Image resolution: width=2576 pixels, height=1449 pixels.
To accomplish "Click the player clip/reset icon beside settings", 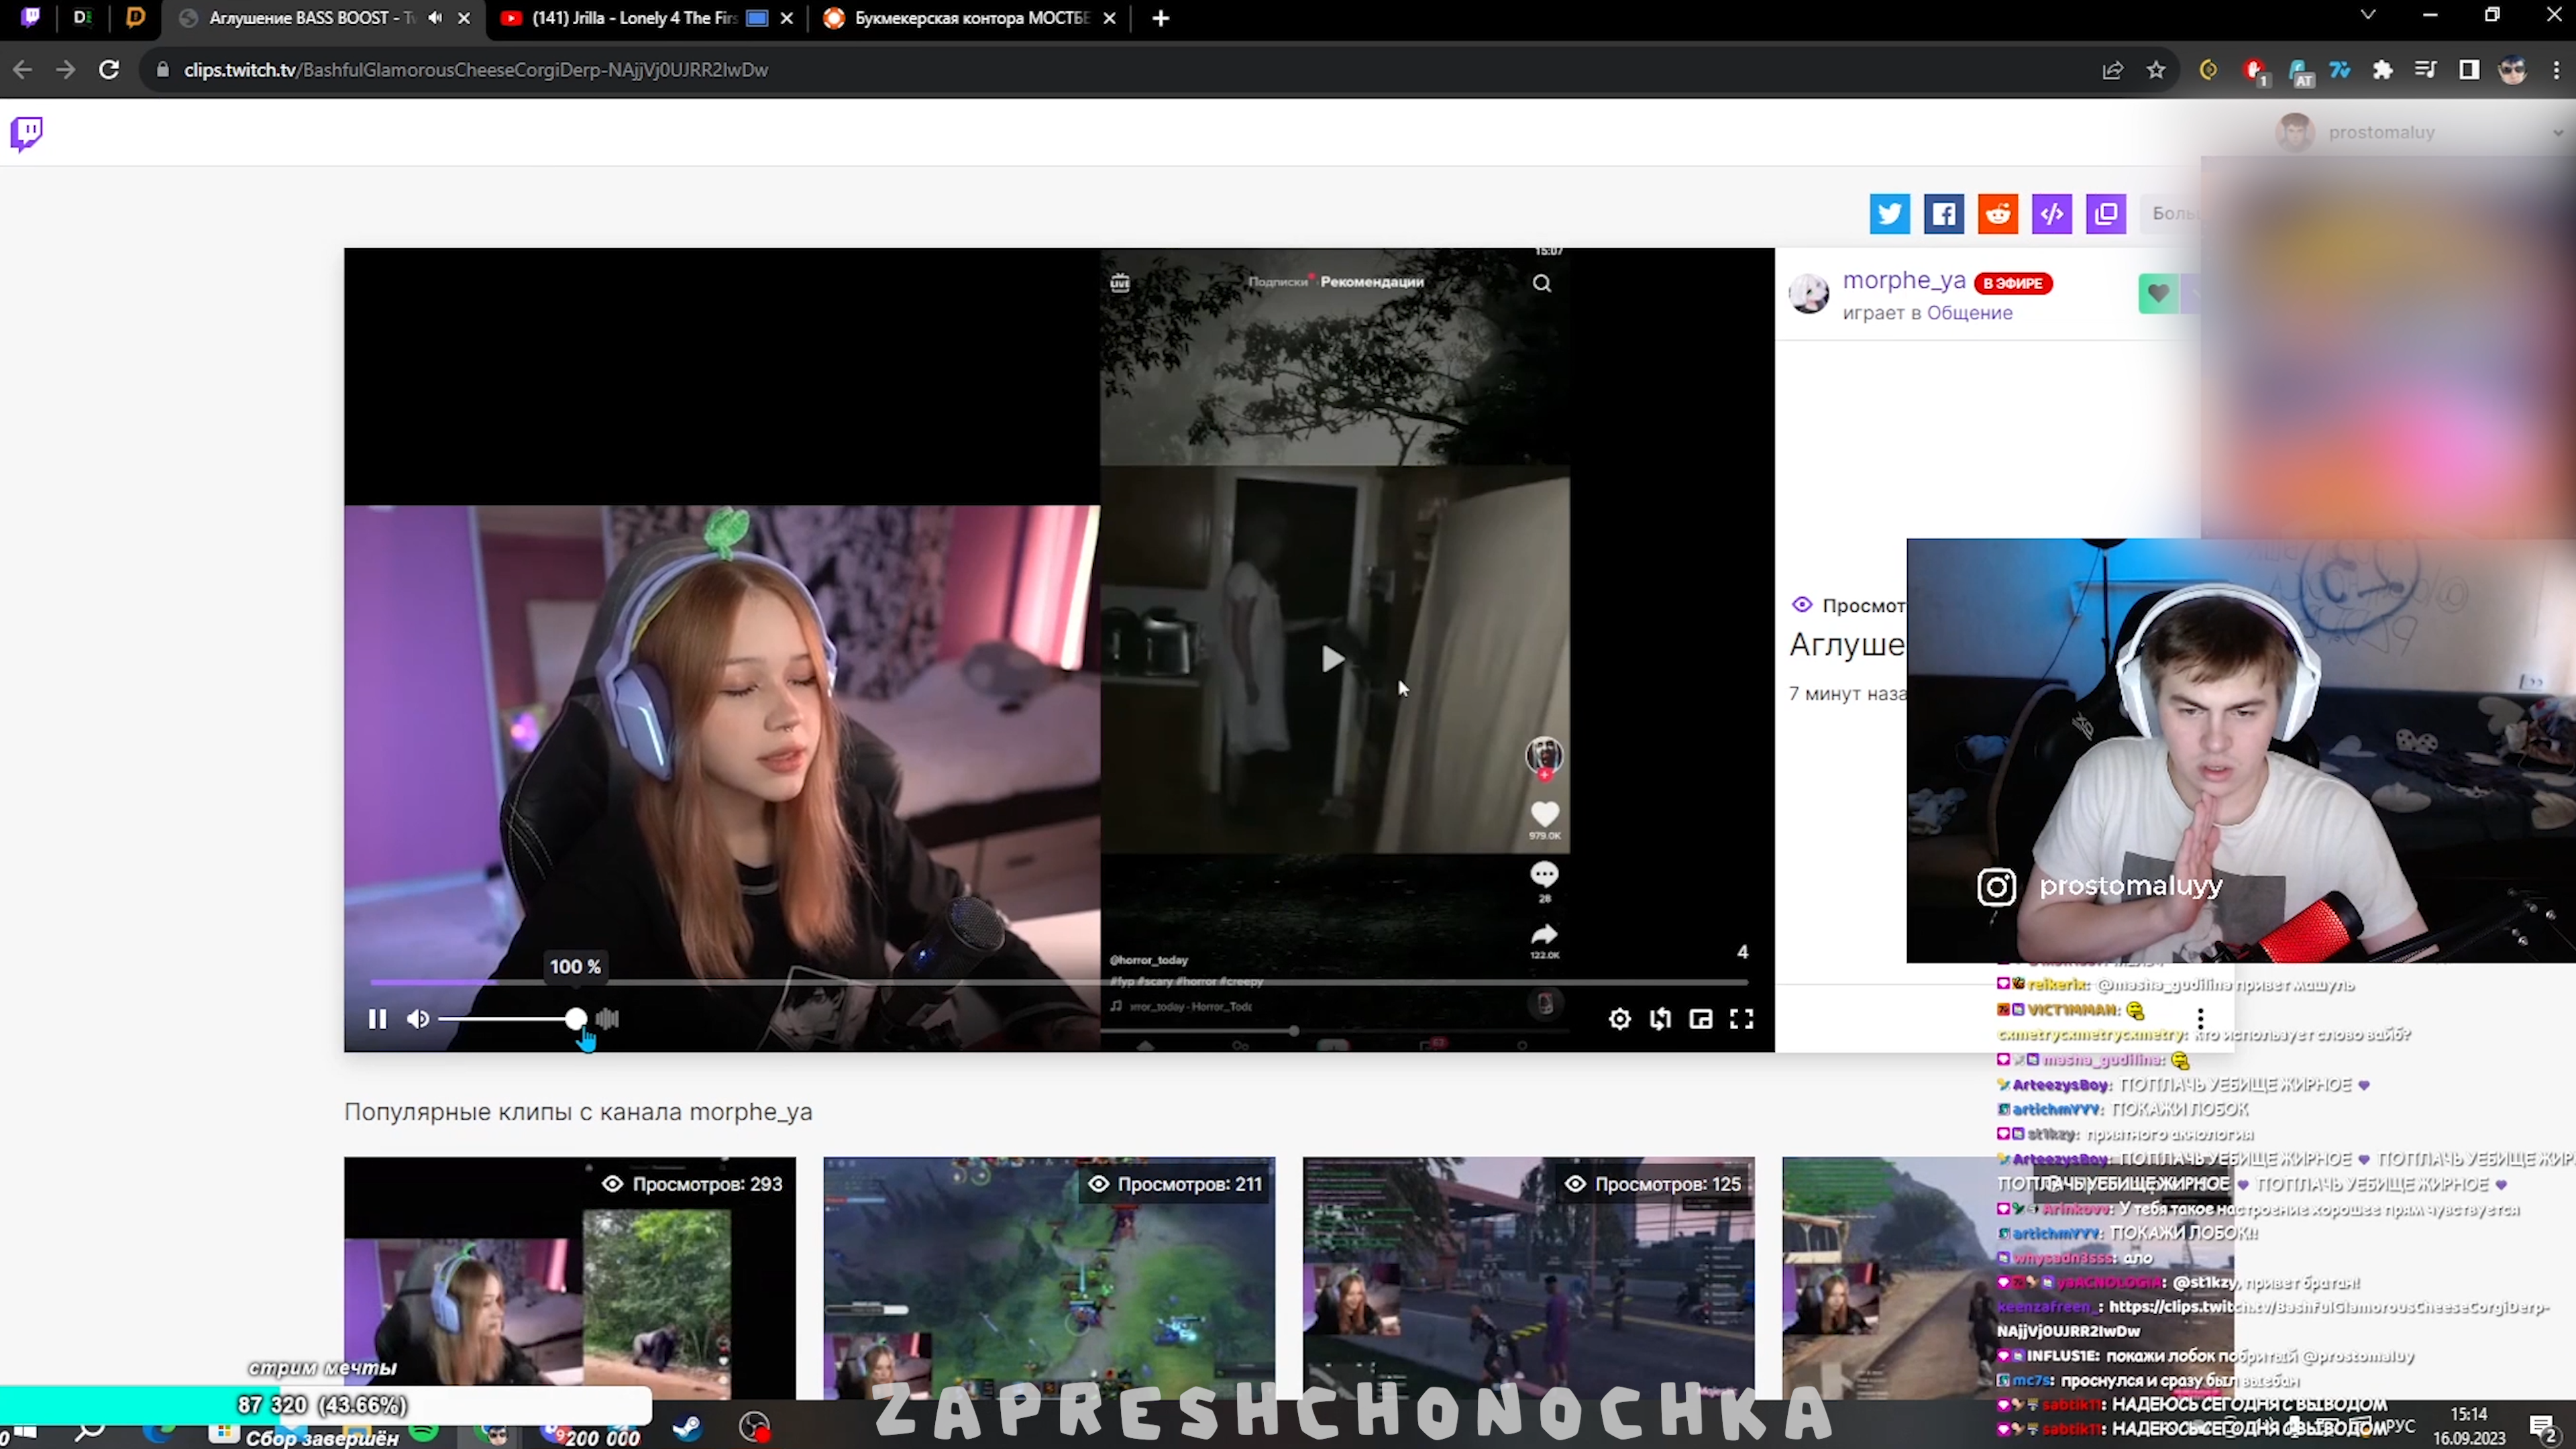I will [1660, 1019].
